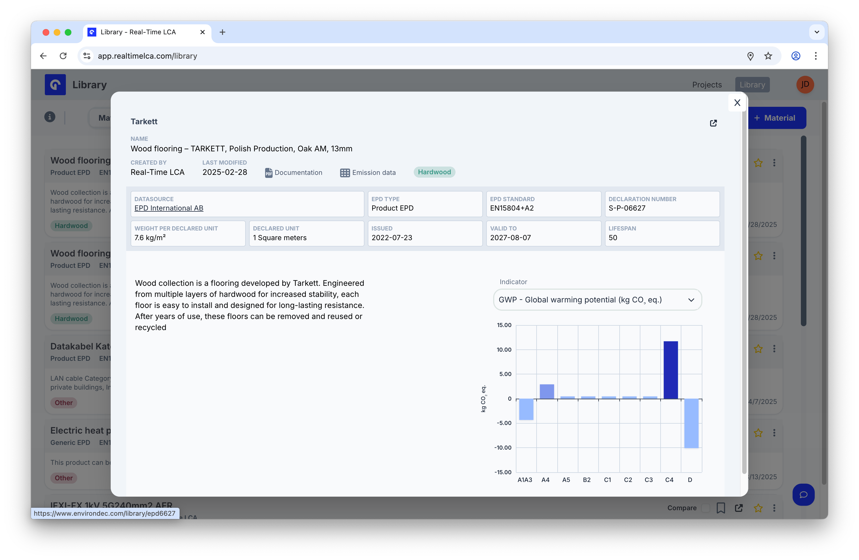Expand the GWP Indicator dropdown
Image resolution: width=859 pixels, height=560 pixels.
[x=597, y=300]
